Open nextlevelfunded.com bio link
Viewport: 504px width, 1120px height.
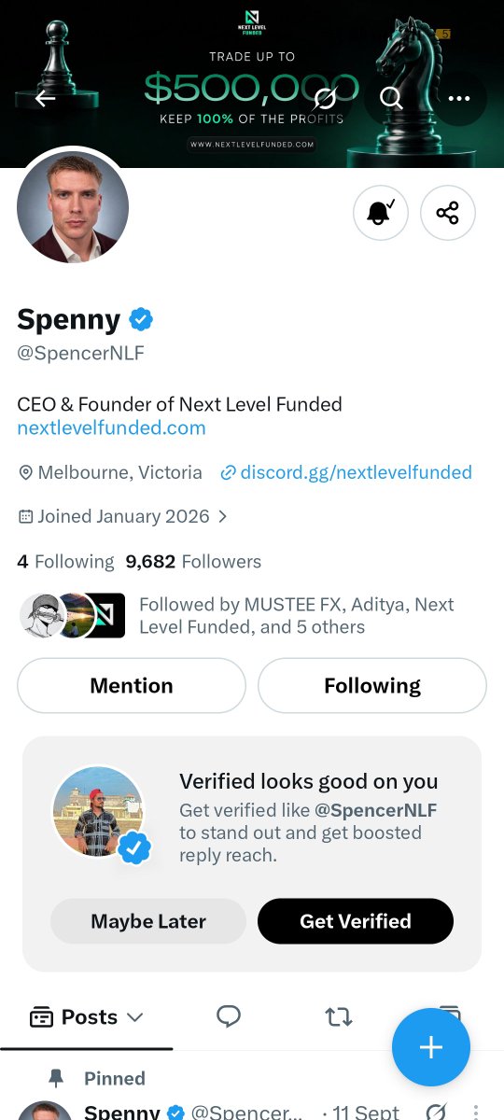(x=111, y=428)
